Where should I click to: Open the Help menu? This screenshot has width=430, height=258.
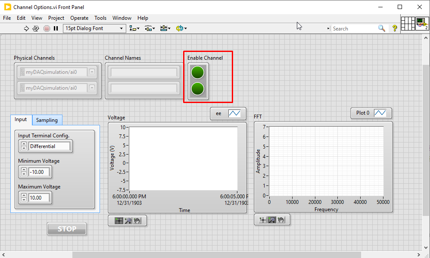[x=143, y=18]
